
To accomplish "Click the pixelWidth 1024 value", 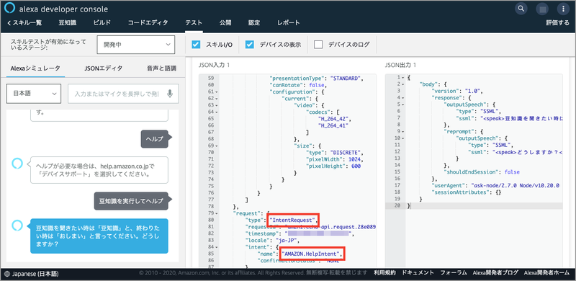I will pos(354,159).
